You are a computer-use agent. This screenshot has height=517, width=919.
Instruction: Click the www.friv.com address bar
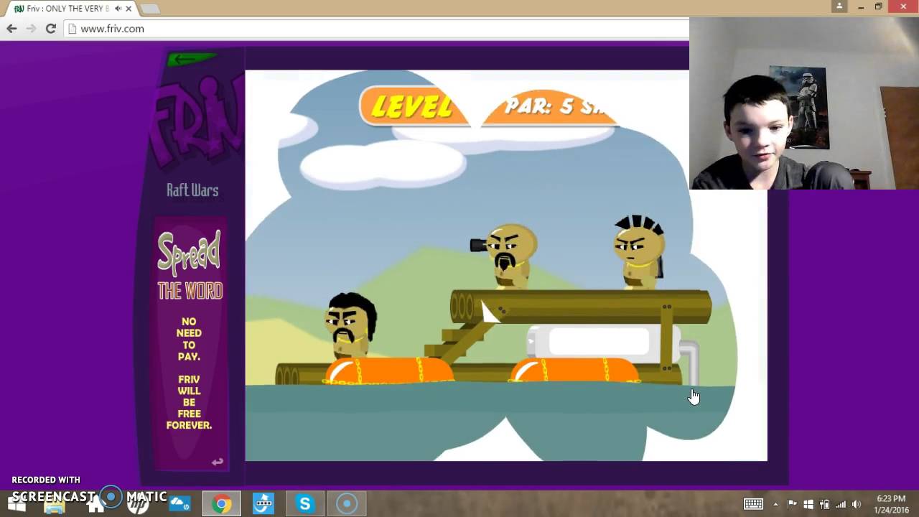click(377, 29)
